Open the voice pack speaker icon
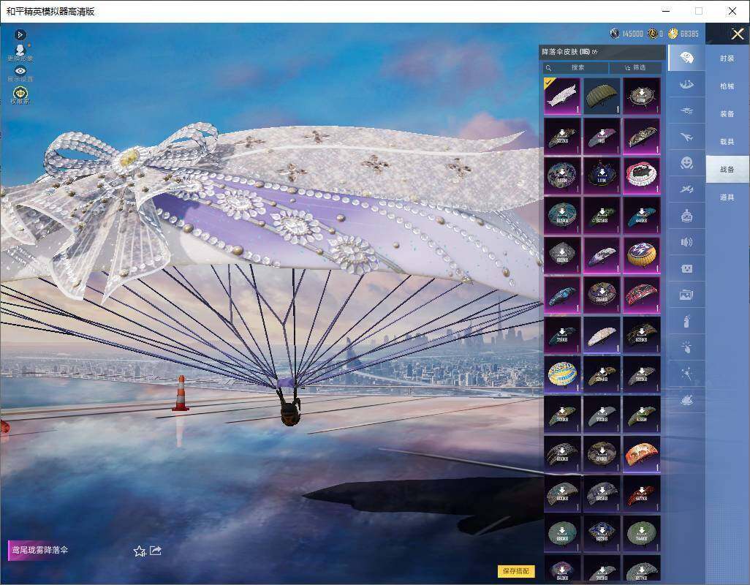The width and height of the screenshot is (750, 585). coord(686,242)
